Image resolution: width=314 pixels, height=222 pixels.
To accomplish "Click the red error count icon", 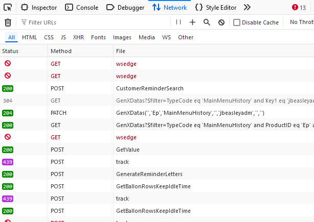I will pos(295,7).
